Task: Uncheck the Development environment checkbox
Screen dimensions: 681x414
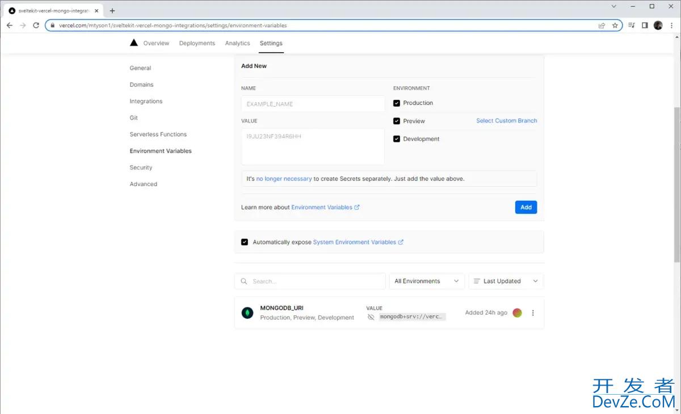Action: pos(397,139)
